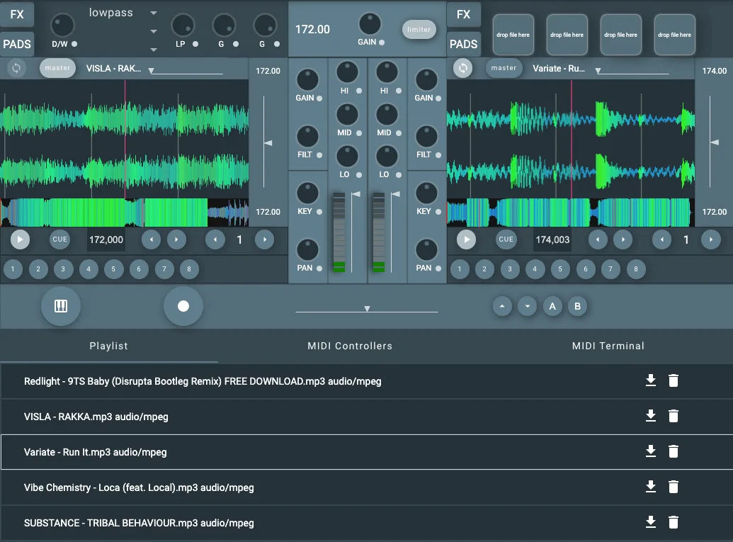The image size is (733, 542).
Task: Click the crossfader slider handle
Action: (367, 309)
